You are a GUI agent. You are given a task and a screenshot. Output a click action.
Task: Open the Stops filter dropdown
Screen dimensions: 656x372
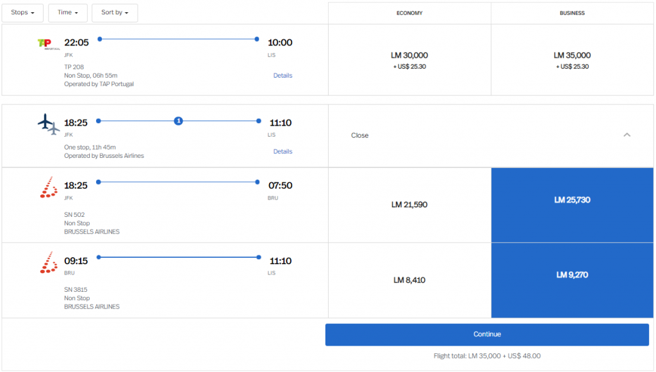click(22, 12)
